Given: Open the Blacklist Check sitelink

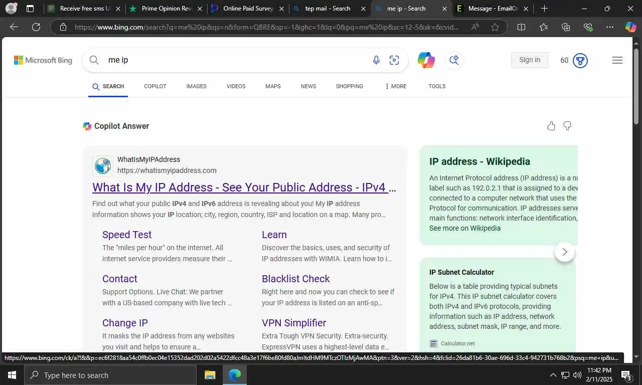Looking at the screenshot, I should tap(295, 279).
